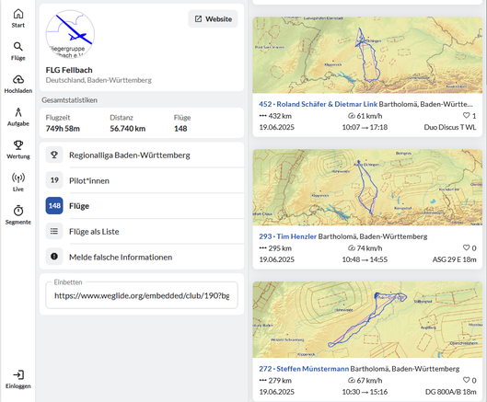Click the 61 km/h speed icon
The height and width of the screenshot is (402, 487).
click(x=352, y=116)
